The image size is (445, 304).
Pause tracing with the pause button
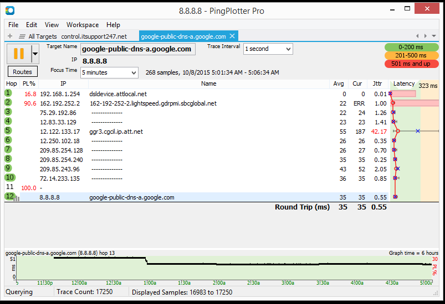click(19, 54)
